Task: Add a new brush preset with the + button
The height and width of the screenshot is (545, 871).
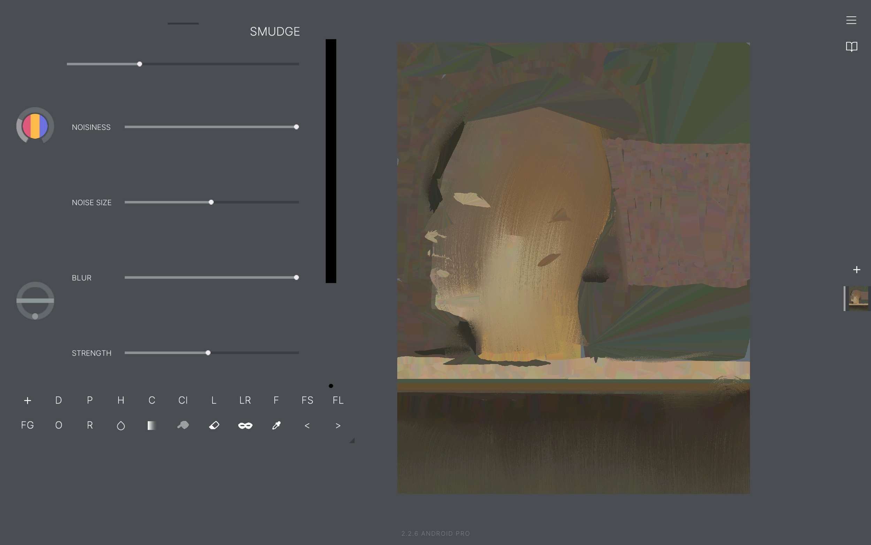Action: pos(28,400)
